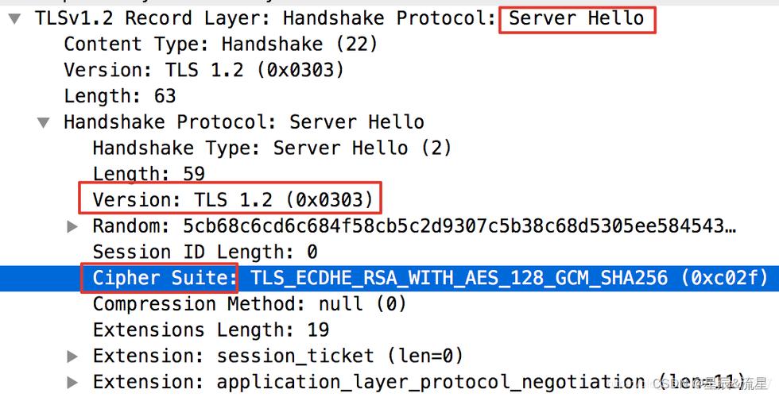Select the record layer Version TLS 1.2 row
The width and height of the screenshot is (779, 397).
203,70
